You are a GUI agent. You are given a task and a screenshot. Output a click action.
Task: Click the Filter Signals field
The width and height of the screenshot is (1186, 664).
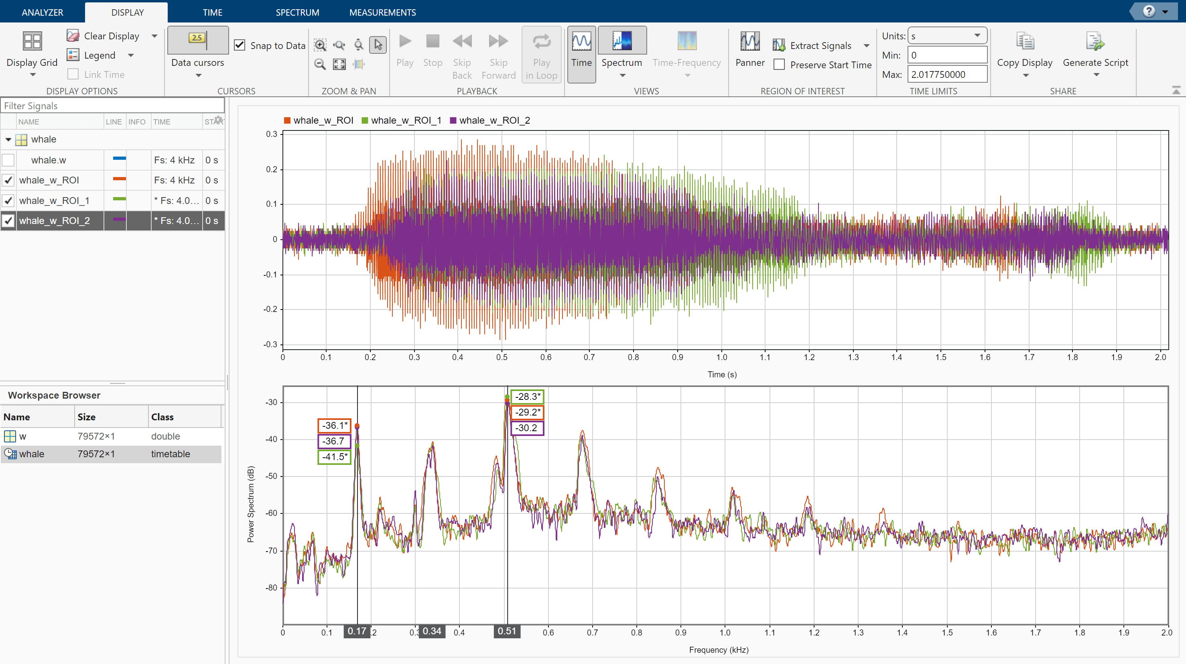click(110, 106)
